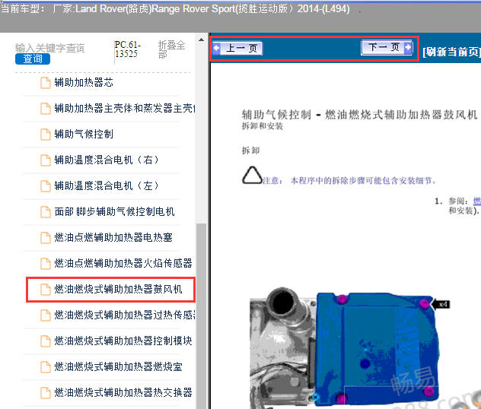
Task: Click document icon beside 燃油燃烧式辅助加热器过热传感器
Action: tap(46, 315)
